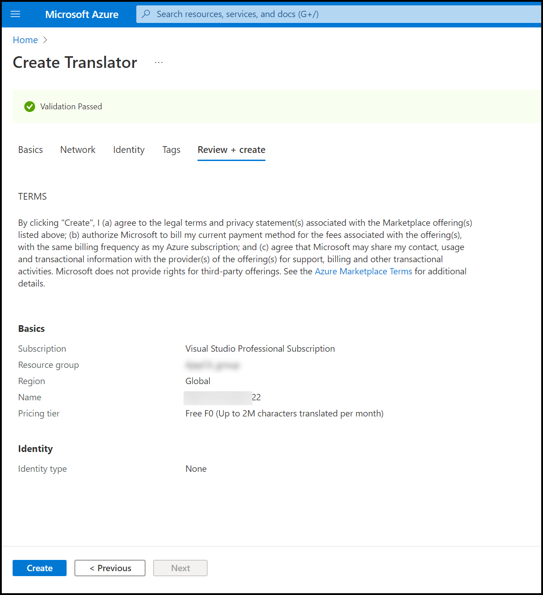This screenshot has width=543, height=595.
Task: Click the TERMS section heading
Action: click(32, 197)
